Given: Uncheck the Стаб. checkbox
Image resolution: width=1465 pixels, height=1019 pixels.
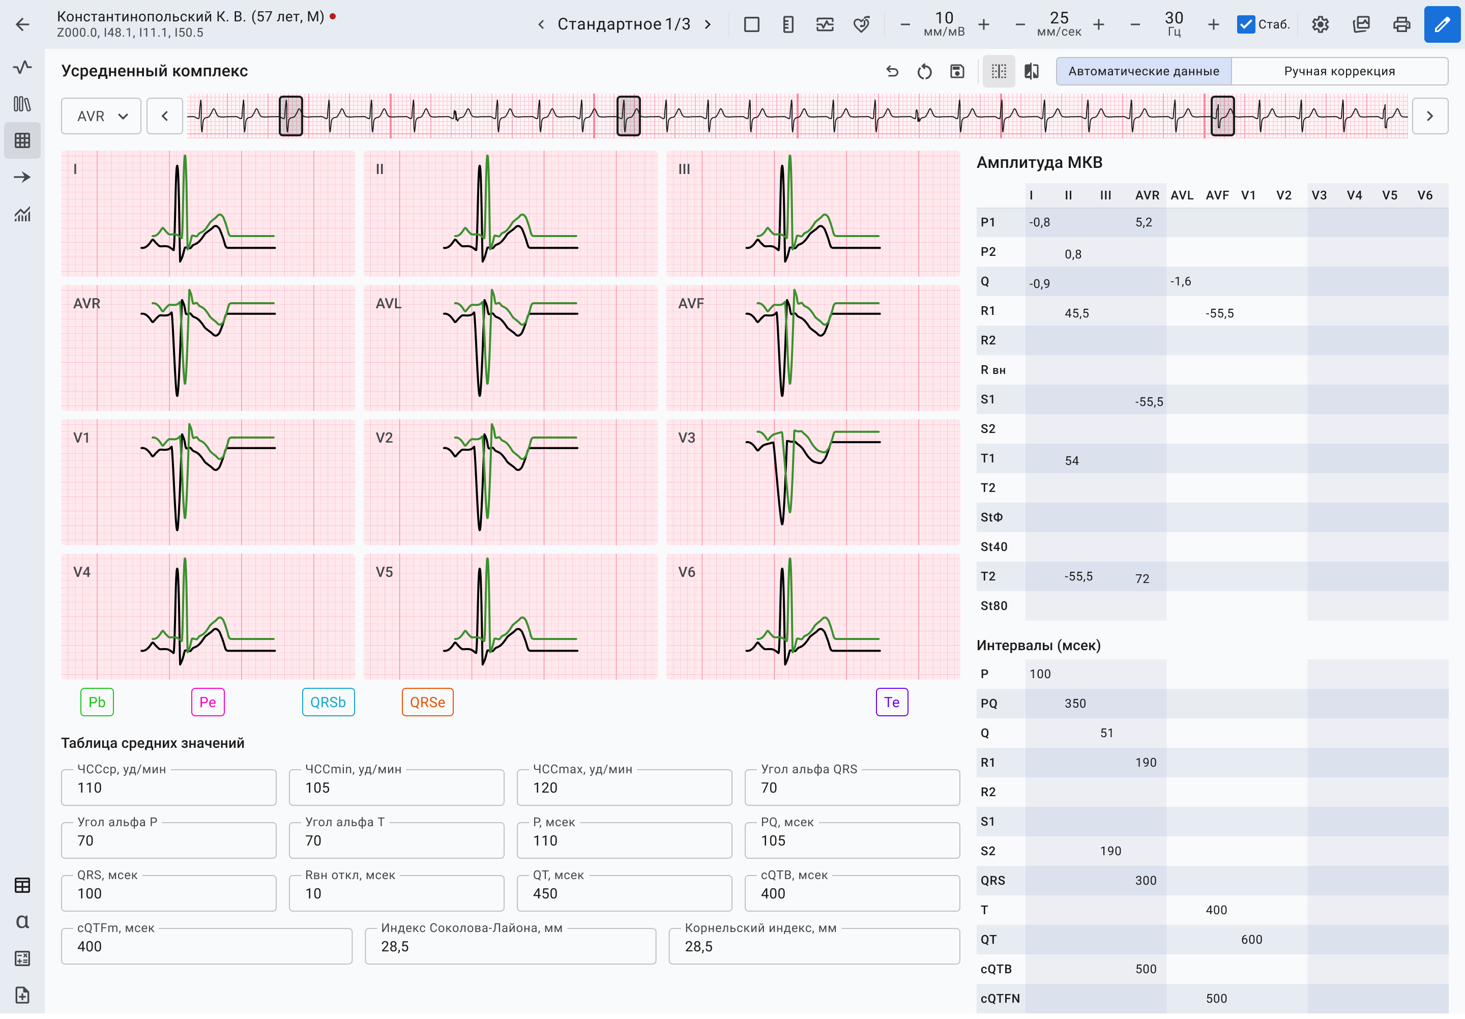Looking at the screenshot, I should [x=1246, y=24].
